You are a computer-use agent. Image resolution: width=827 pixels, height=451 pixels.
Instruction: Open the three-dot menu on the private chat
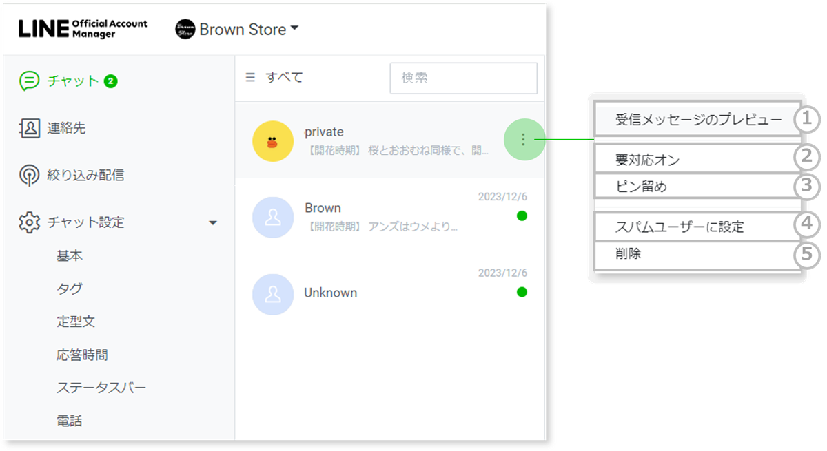pos(524,140)
